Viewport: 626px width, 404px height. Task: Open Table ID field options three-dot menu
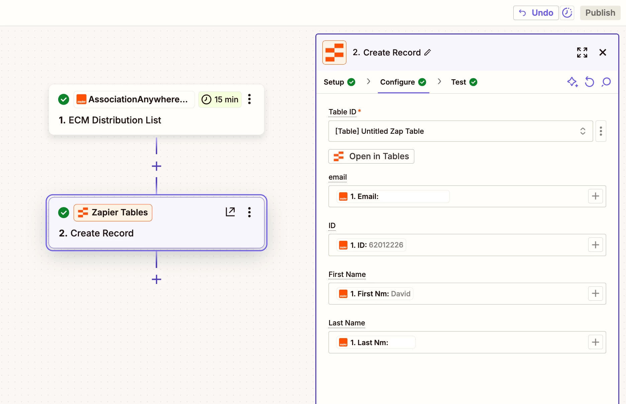(601, 131)
